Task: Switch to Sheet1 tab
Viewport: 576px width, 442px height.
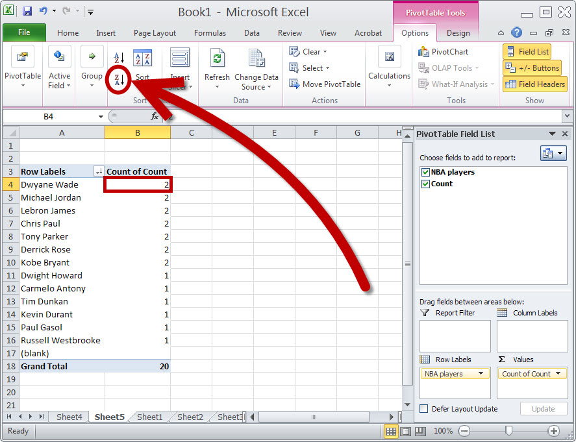Action: [149, 417]
